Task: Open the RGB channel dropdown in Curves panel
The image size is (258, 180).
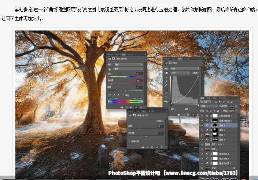Action: 180,73
